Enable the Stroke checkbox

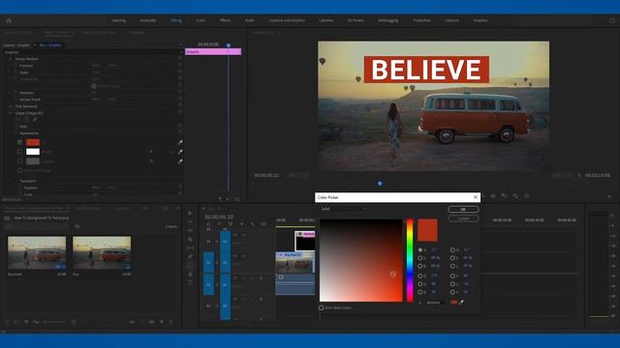(x=19, y=152)
